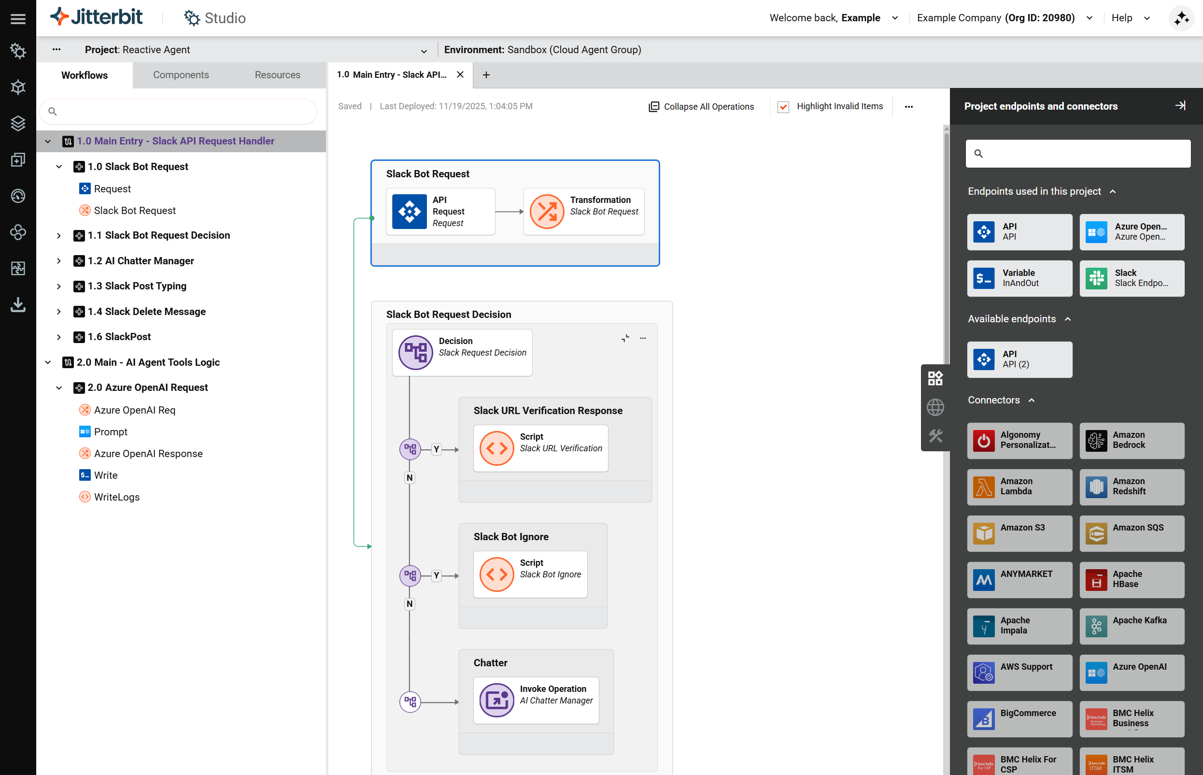The image size is (1203, 775).
Task: Collapse Endpoints used in this project
Action: tap(1113, 191)
